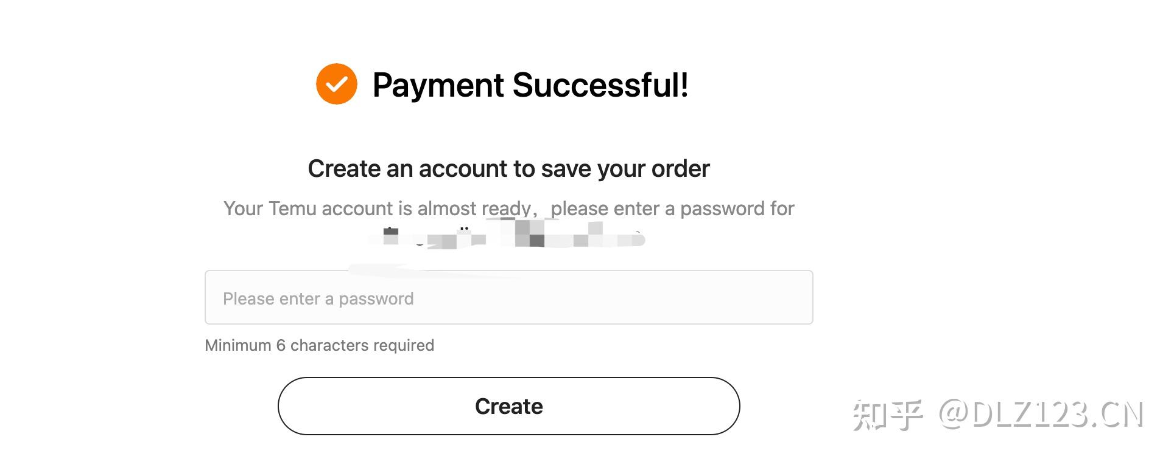Viewport: 1174px width, 462px height.
Task: Click the 'Please enter a password' placeholder
Action: click(x=318, y=298)
